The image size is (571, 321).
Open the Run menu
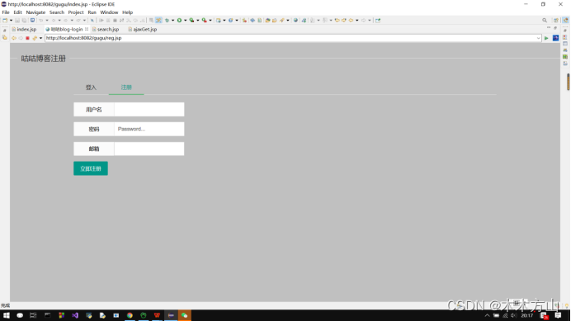click(x=92, y=12)
